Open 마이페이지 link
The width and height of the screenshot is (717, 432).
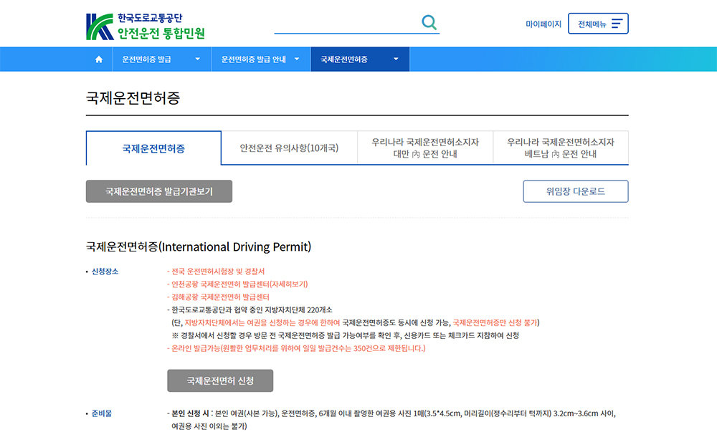coord(543,24)
